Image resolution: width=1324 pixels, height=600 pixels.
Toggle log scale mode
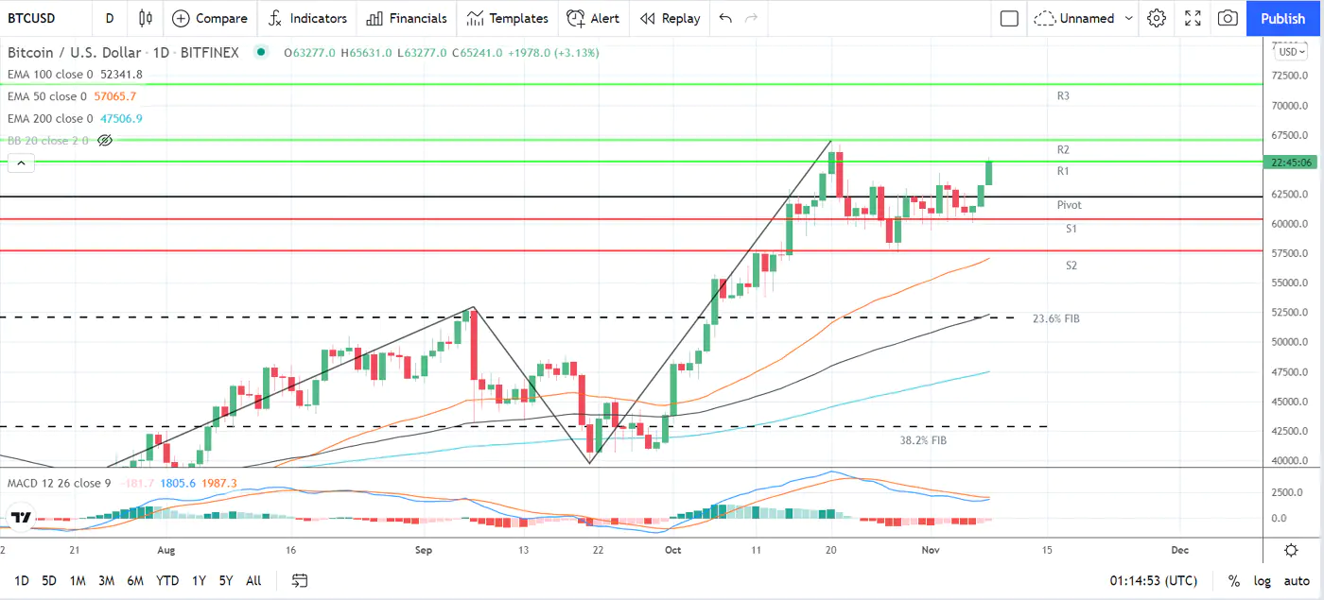coord(1262,580)
